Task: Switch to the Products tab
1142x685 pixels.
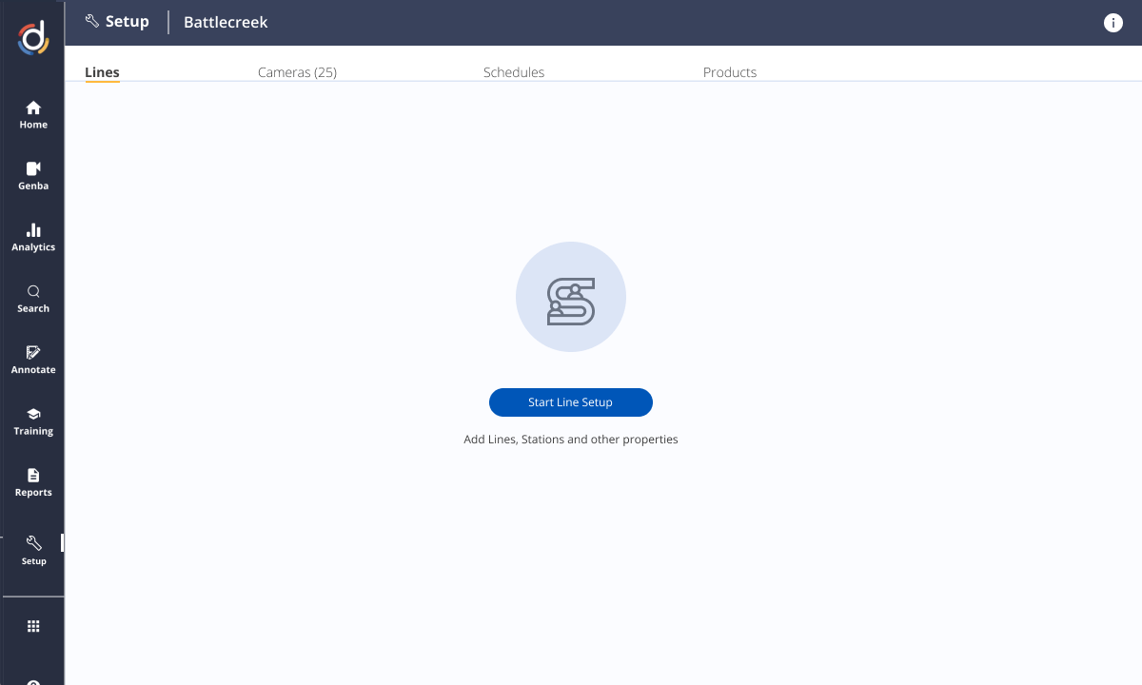Action: tap(730, 72)
